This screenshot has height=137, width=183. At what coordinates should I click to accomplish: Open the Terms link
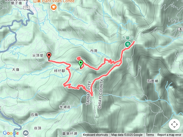click(150, 135)
